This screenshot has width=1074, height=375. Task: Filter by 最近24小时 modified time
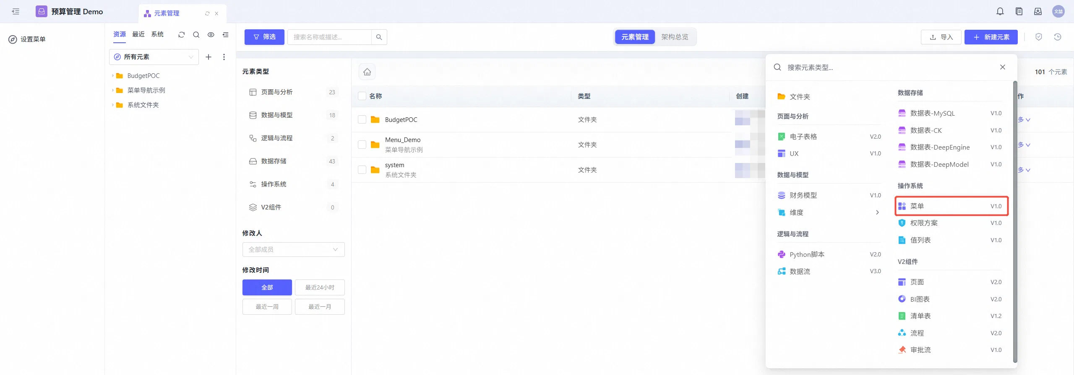[320, 287]
